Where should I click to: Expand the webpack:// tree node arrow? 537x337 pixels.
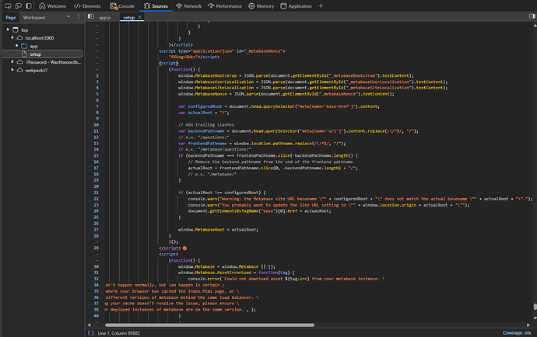[12, 70]
